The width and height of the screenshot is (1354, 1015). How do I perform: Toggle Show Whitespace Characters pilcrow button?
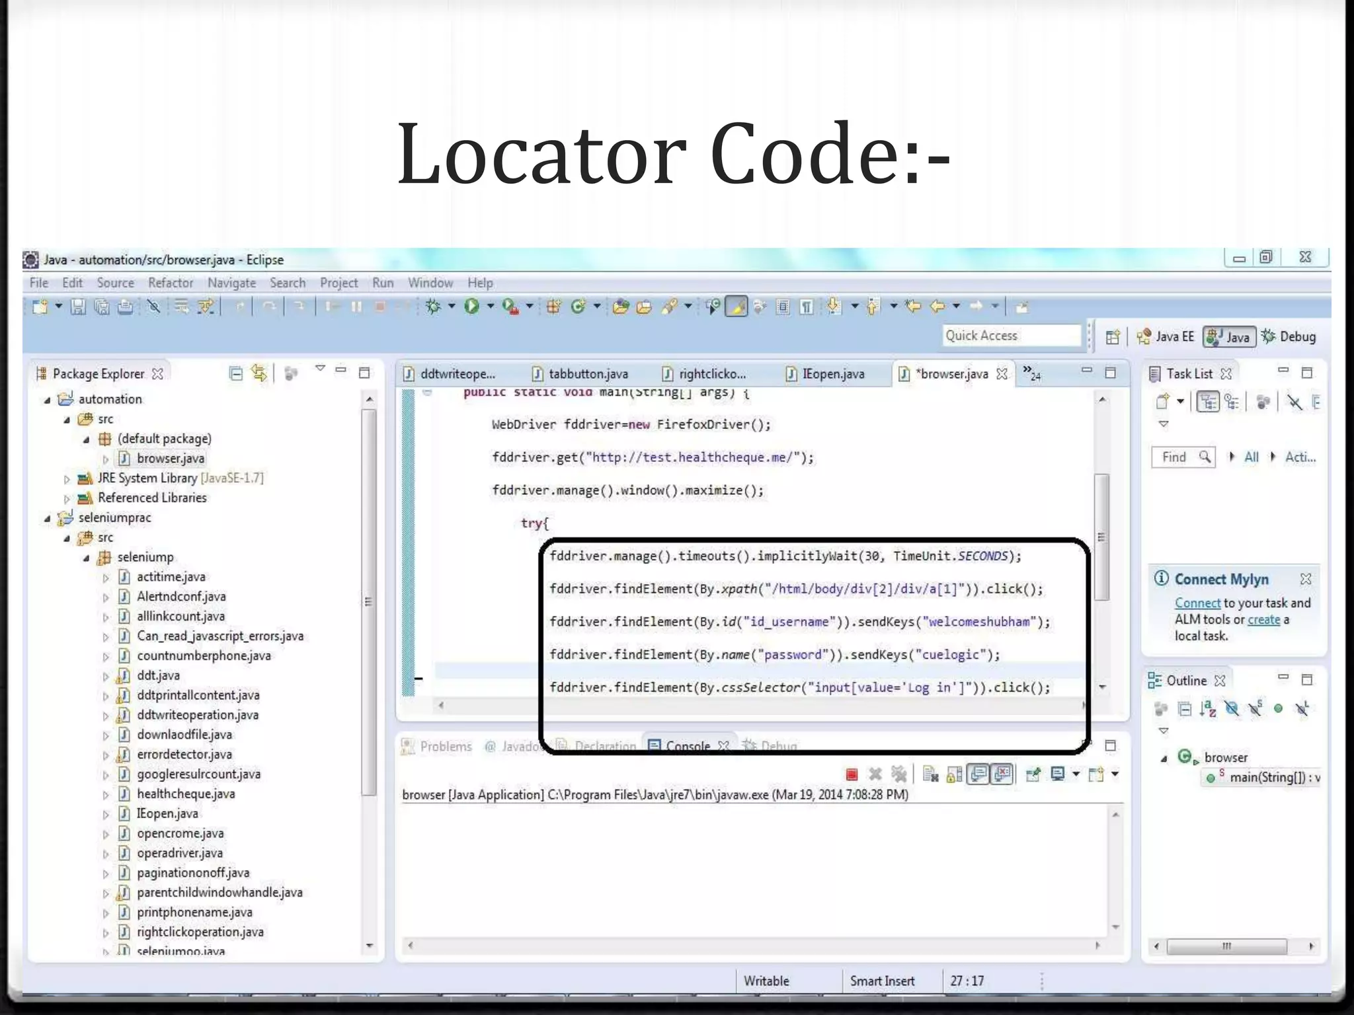coord(807,307)
